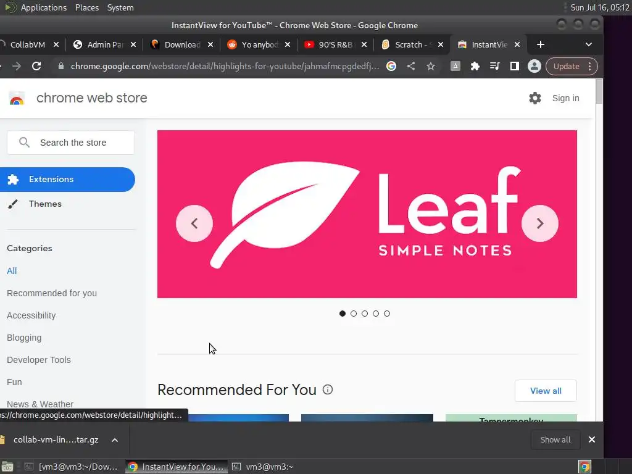This screenshot has height=474, width=632.
Task: Open Google Translate icon in address bar
Action: point(391,66)
